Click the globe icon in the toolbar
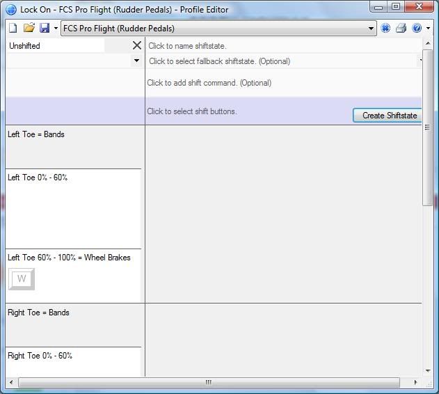The height and width of the screenshot is (394, 439). pyautogui.click(x=385, y=29)
